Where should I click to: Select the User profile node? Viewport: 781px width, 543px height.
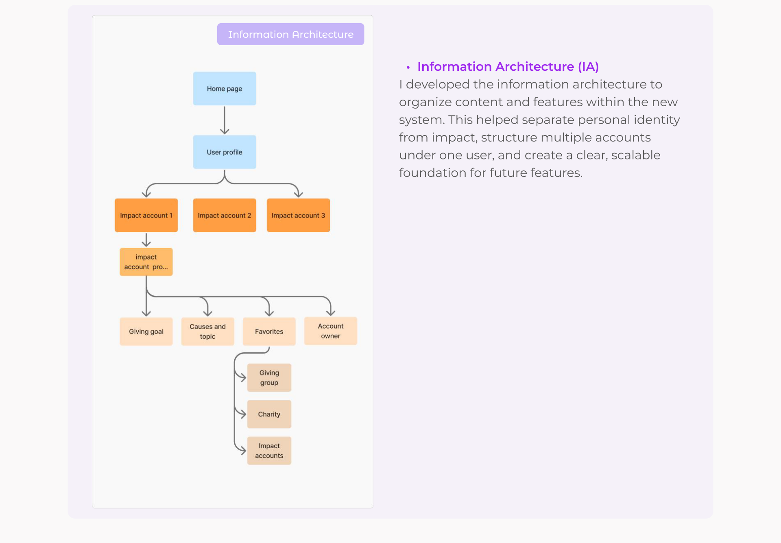225,152
